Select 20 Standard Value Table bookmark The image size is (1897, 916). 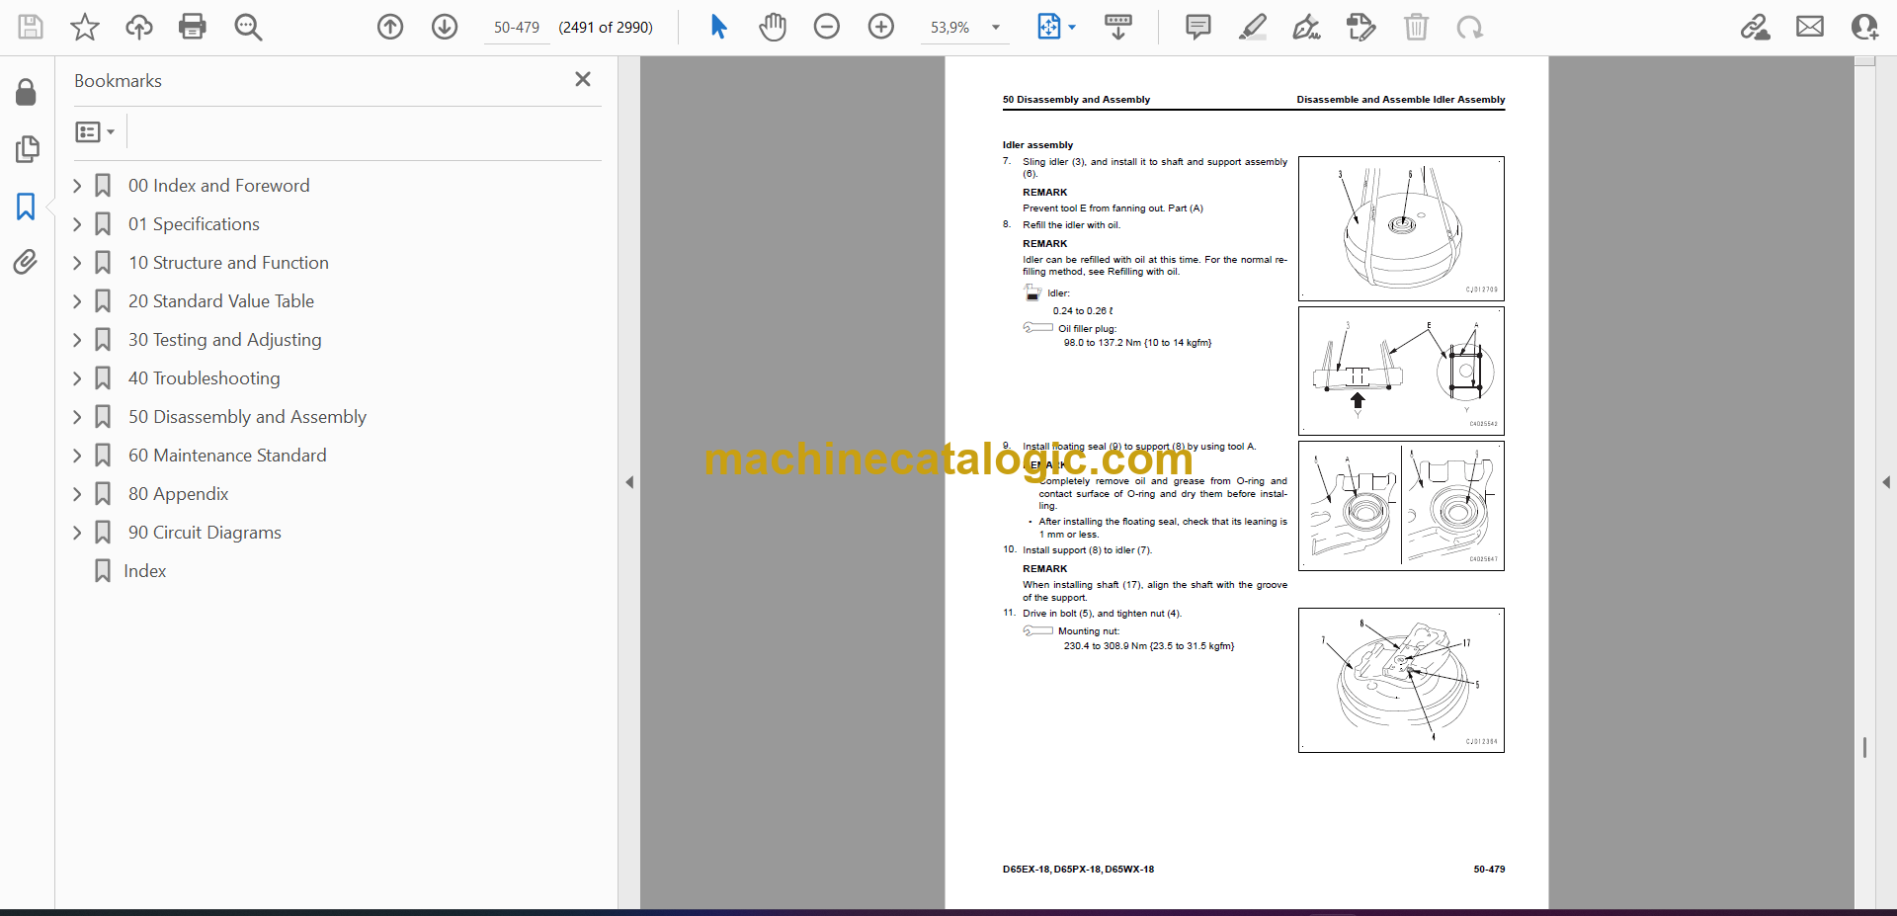[x=221, y=301]
